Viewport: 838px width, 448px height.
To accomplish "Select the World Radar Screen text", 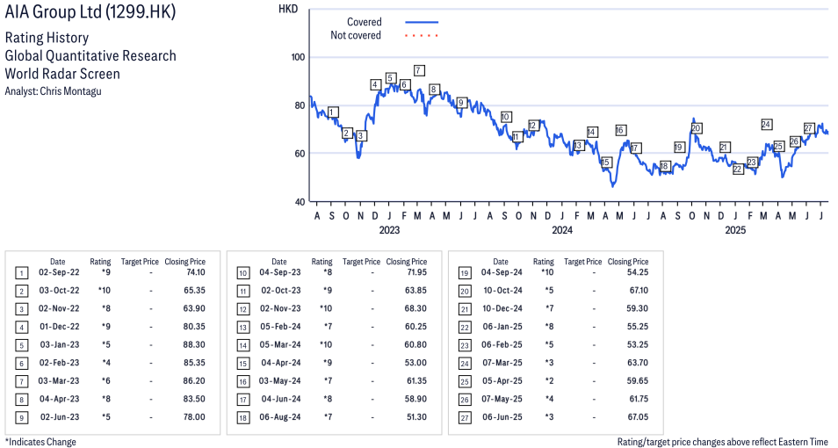I will 62,74.
